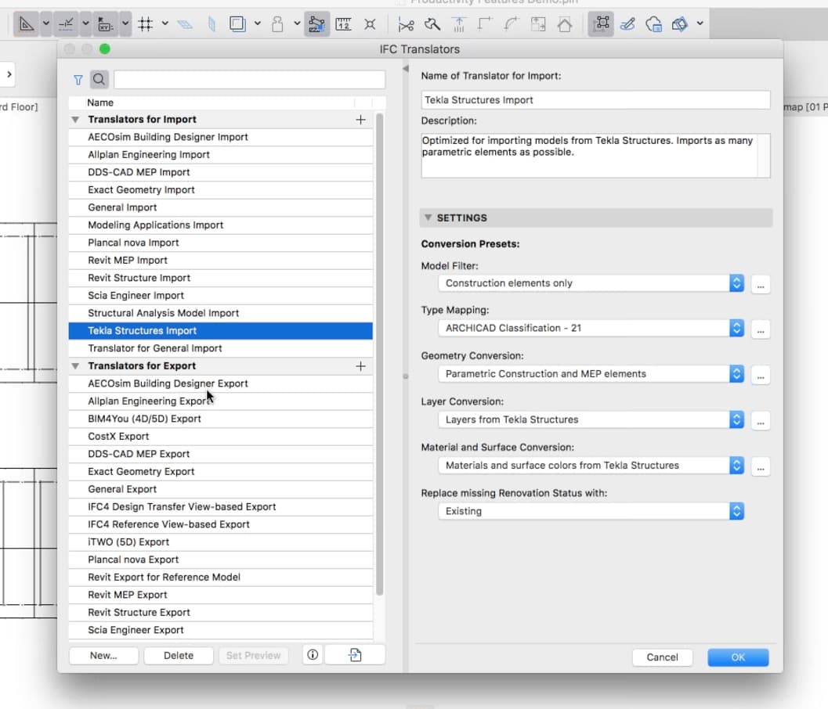Toggle the XY coordinate tracker icon
Viewport: 828px width, 709px height.
pos(105,23)
